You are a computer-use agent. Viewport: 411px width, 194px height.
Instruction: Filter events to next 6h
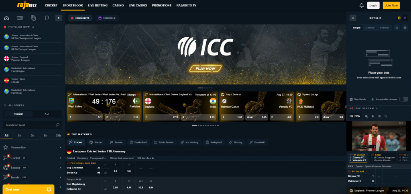[45, 136]
